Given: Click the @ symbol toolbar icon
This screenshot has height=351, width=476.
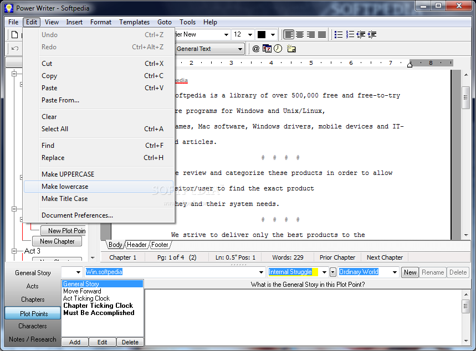Looking at the screenshot, I should coord(256,49).
